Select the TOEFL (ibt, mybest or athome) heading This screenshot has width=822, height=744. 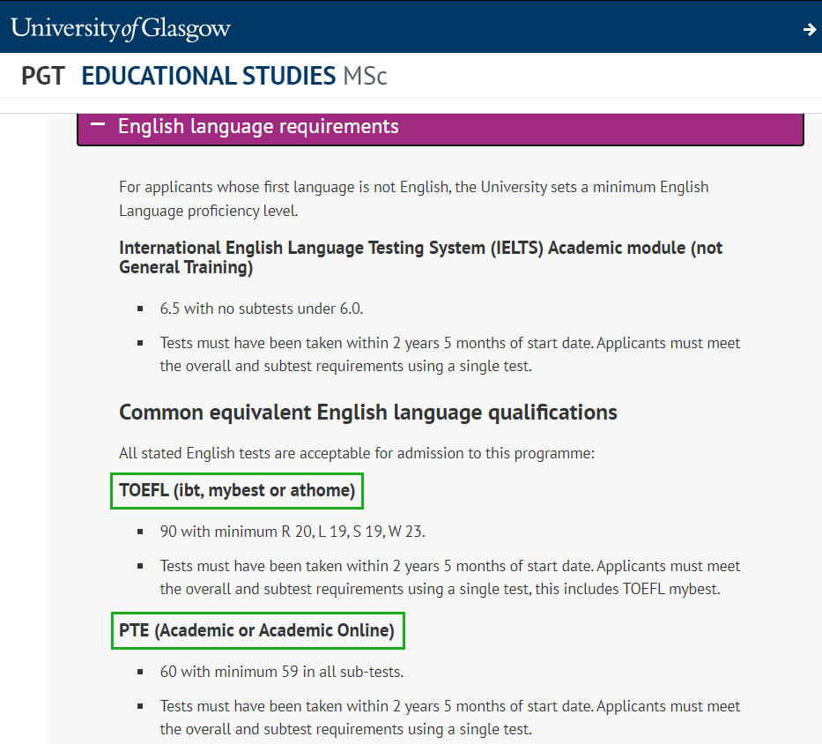(x=237, y=490)
